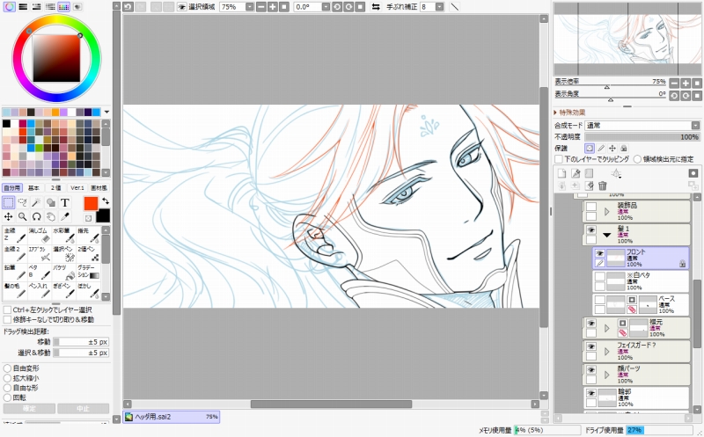
Task: Show the 装飾品 folder visibility box
Action: point(591,207)
